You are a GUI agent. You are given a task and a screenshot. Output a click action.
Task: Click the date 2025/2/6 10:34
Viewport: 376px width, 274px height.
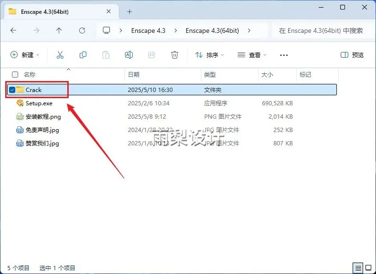(149, 103)
